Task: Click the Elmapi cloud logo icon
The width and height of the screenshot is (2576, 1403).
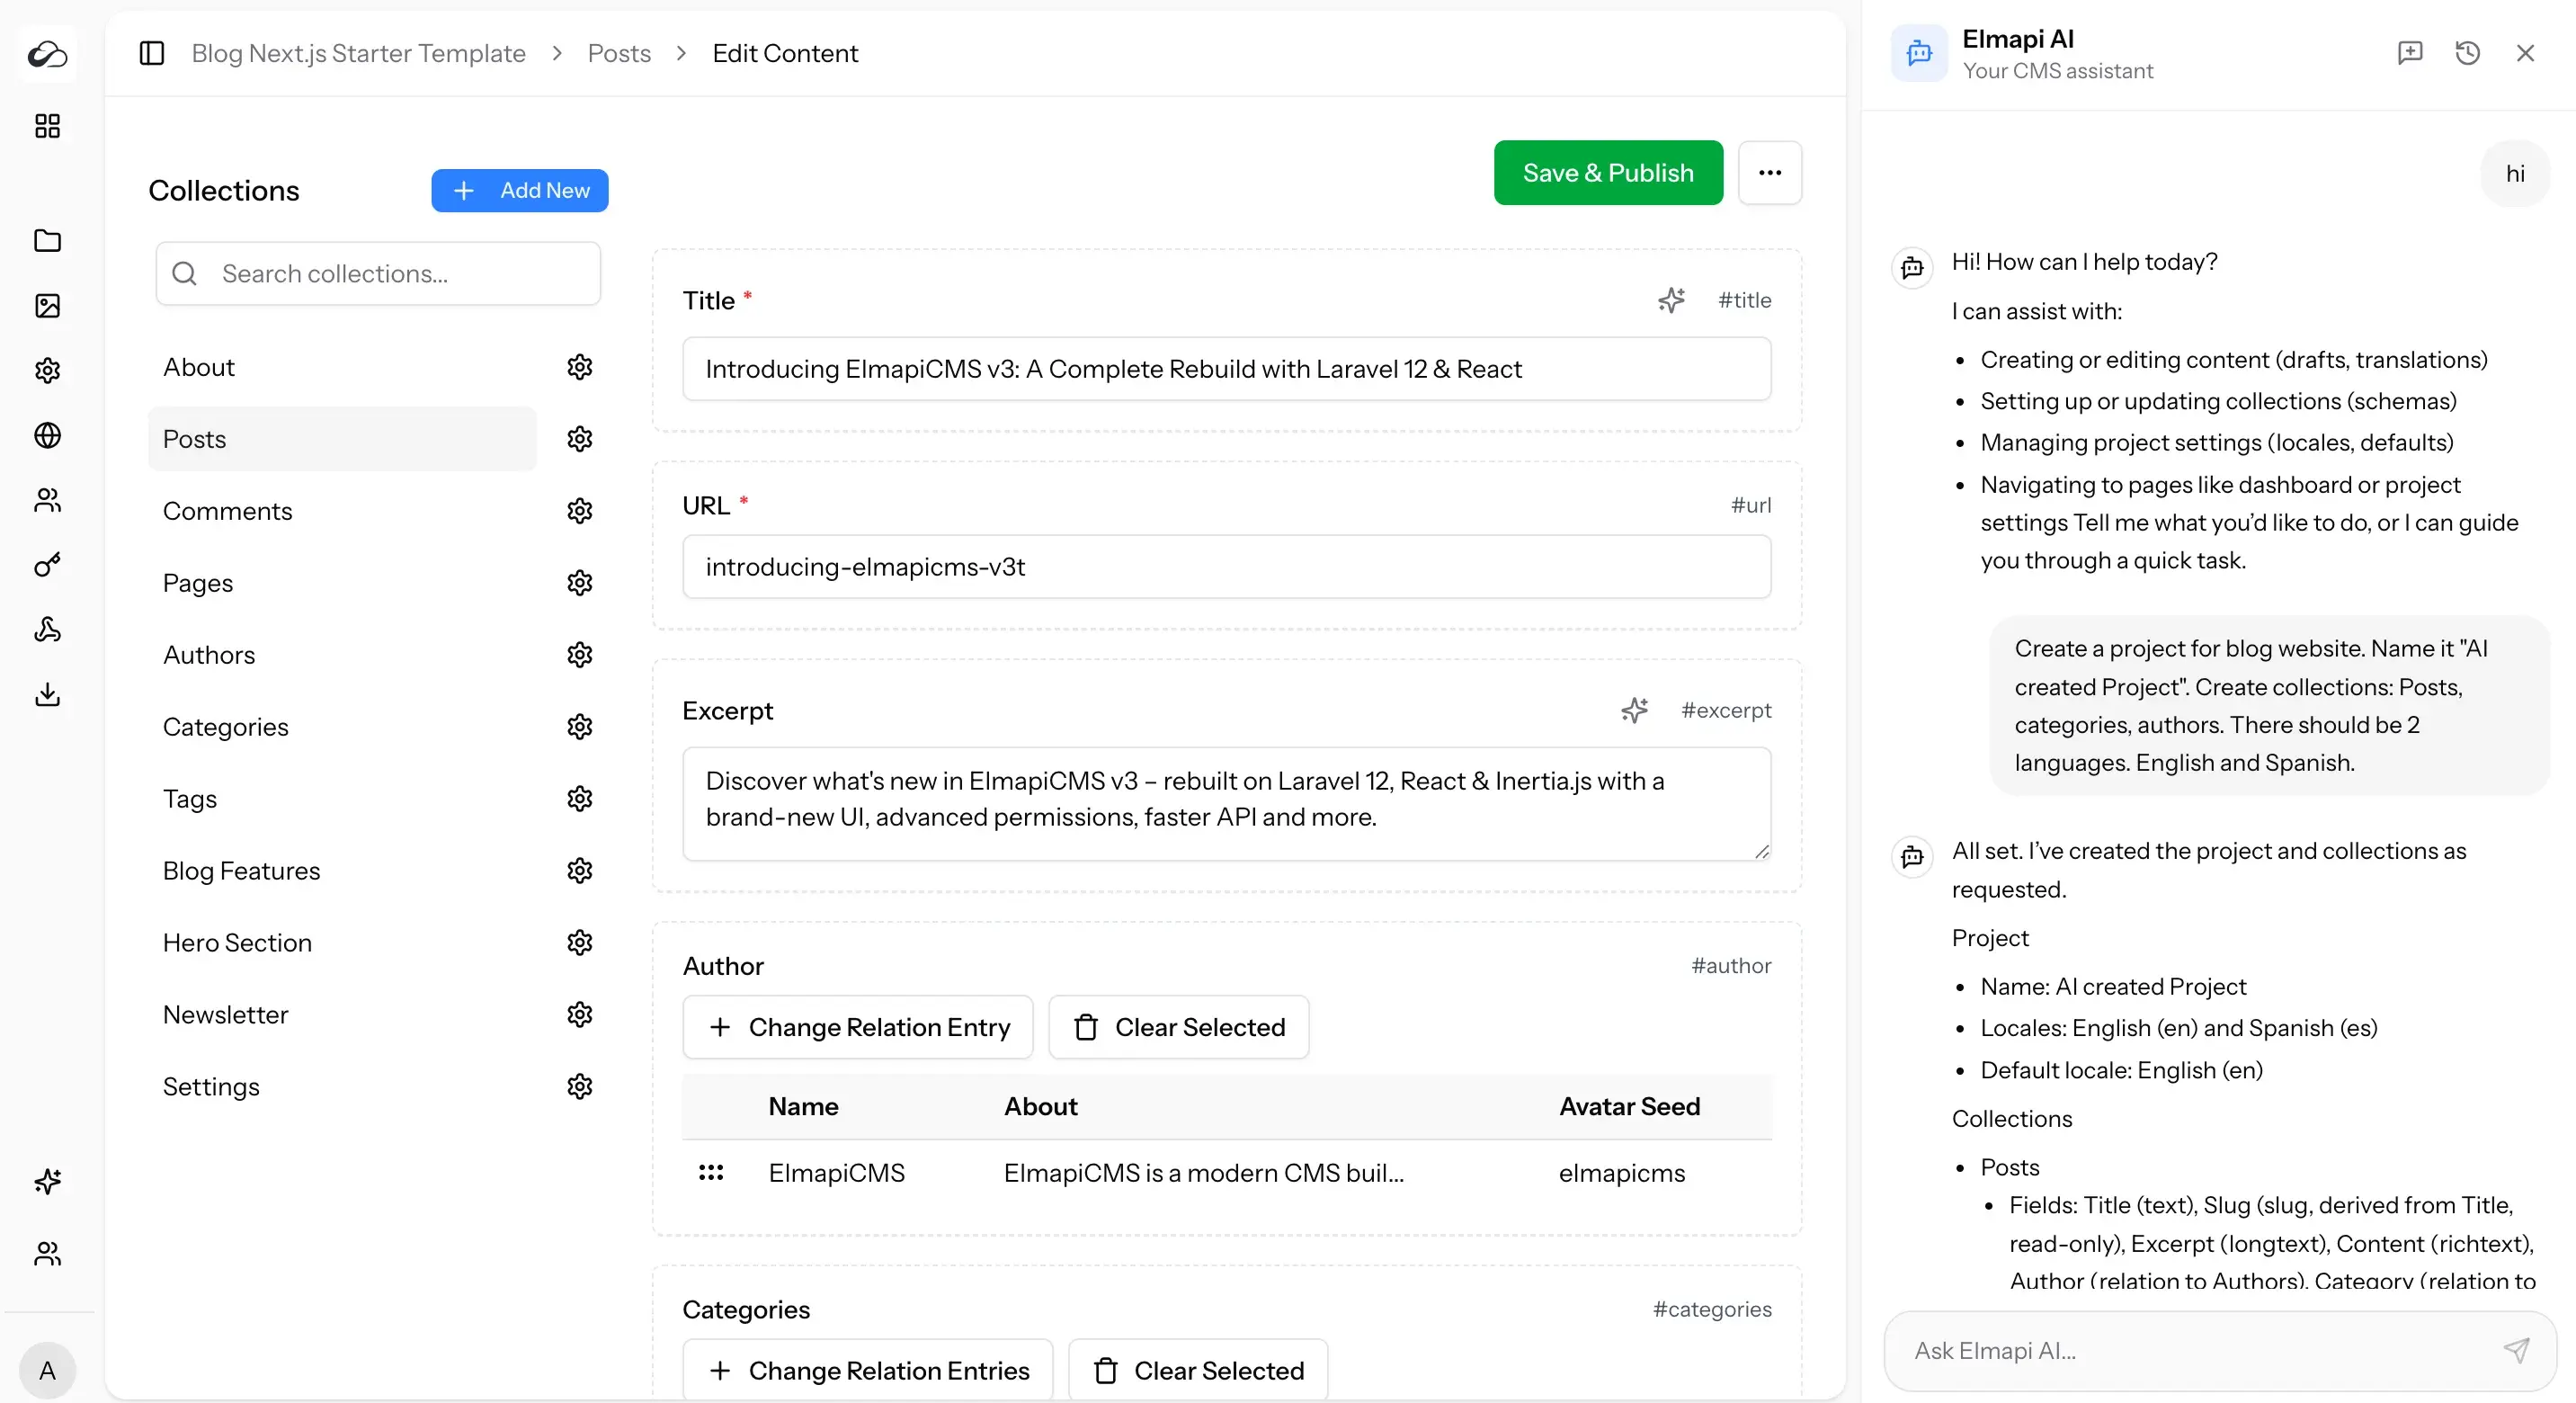Action: click(47, 53)
